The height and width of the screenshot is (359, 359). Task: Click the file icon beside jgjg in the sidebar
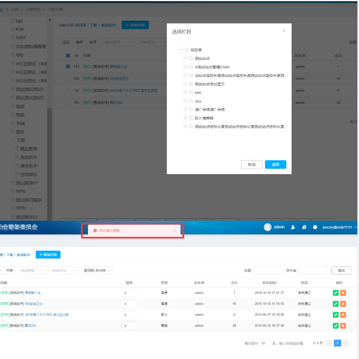[x=13, y=21]
